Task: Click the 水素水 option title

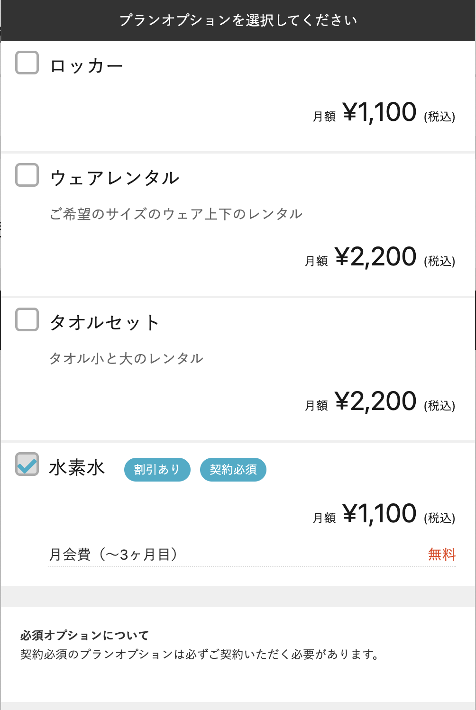Action: coord(77,468)
